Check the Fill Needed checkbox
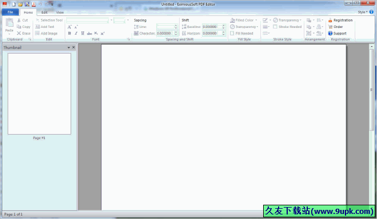Screen dimensions: 377x219 click(232, 33)
